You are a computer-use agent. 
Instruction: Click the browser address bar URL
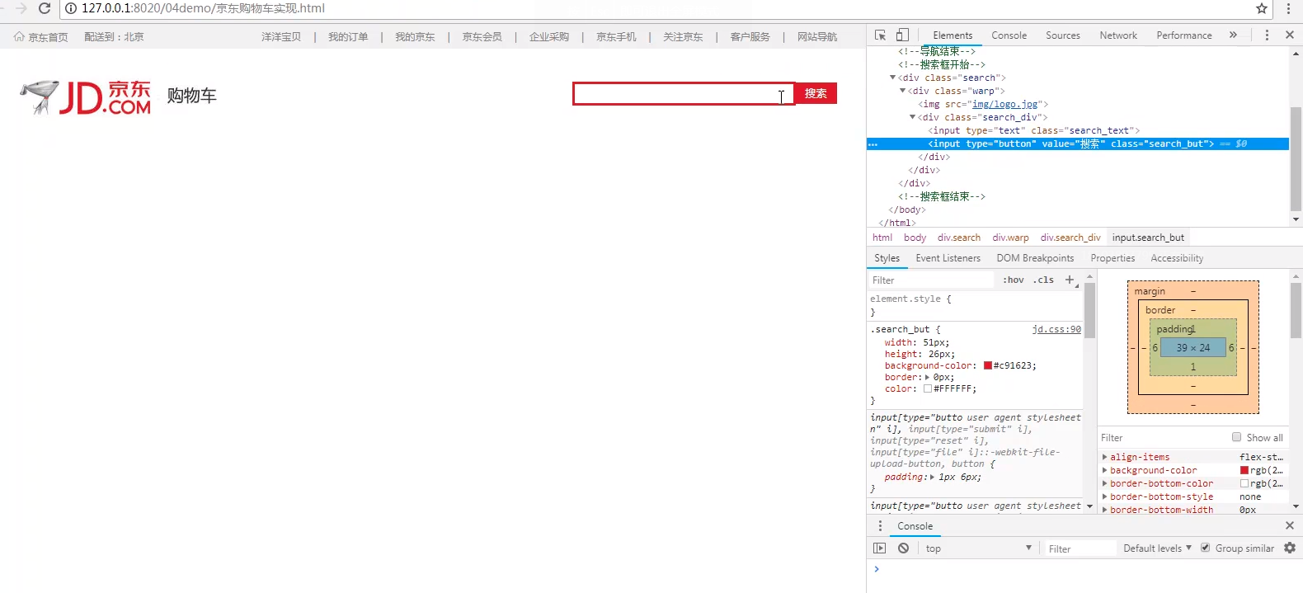tap(203, 8)
